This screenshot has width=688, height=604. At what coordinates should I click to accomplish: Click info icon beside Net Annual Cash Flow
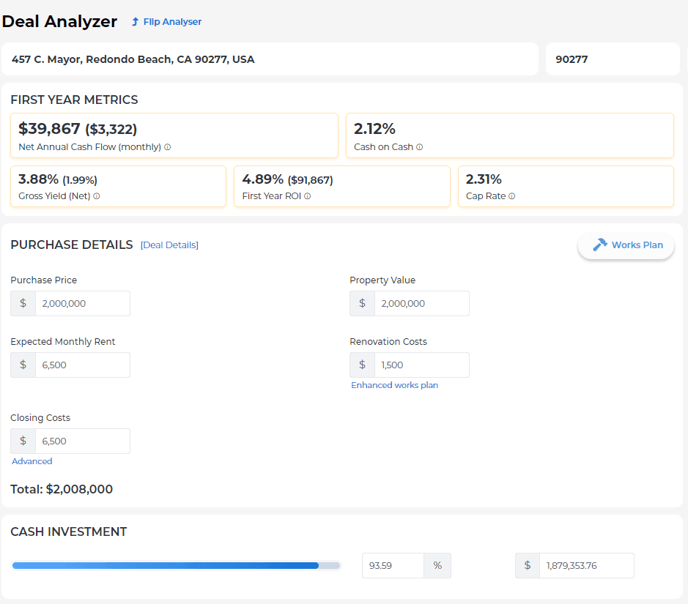(168, 147)
